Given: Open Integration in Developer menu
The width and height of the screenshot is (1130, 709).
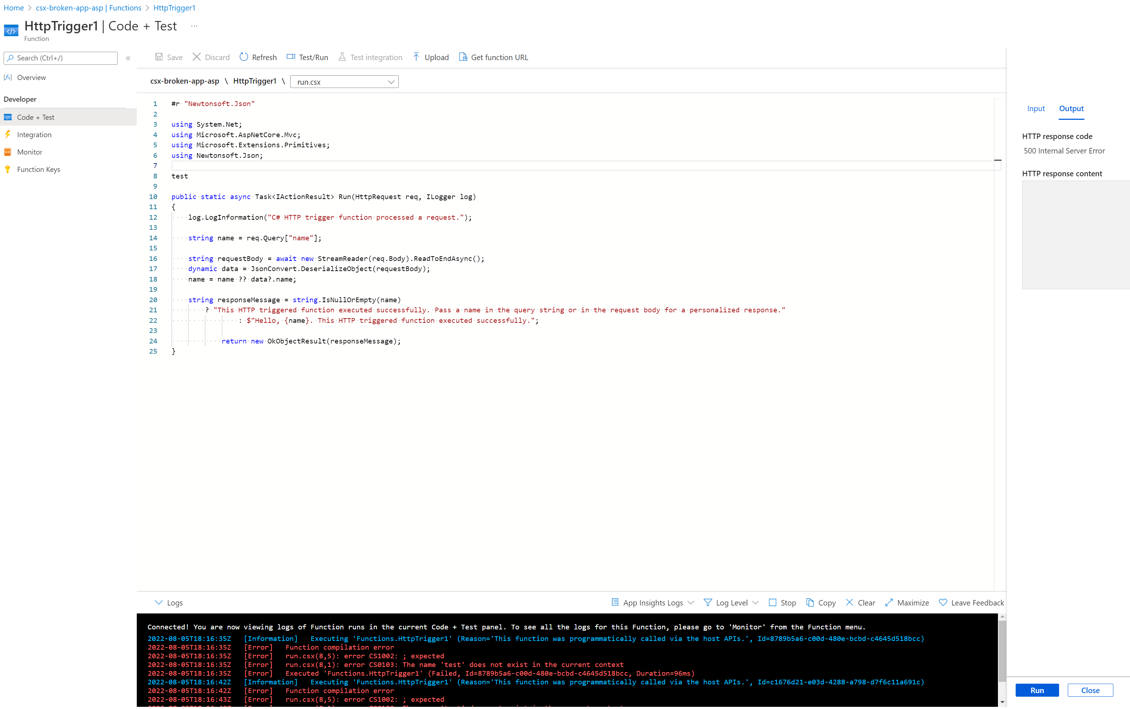Looking at the screenshot, I should tap(34, 135).
